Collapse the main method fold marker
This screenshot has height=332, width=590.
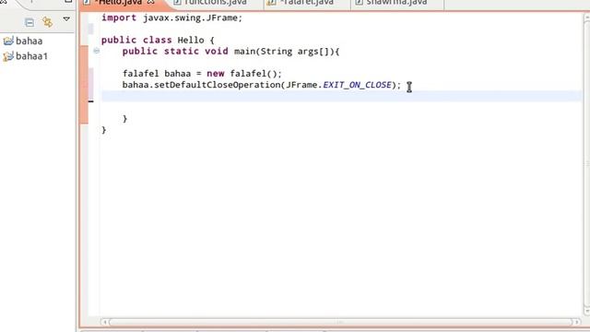click(x=96, y=51)
